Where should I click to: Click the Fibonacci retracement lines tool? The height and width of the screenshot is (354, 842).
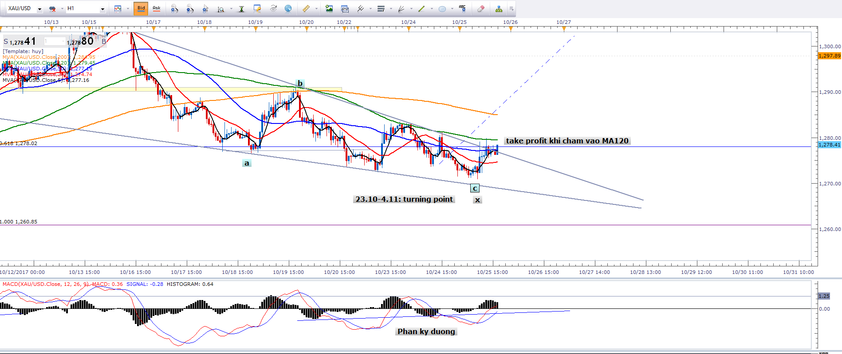[x=381, y=8]
